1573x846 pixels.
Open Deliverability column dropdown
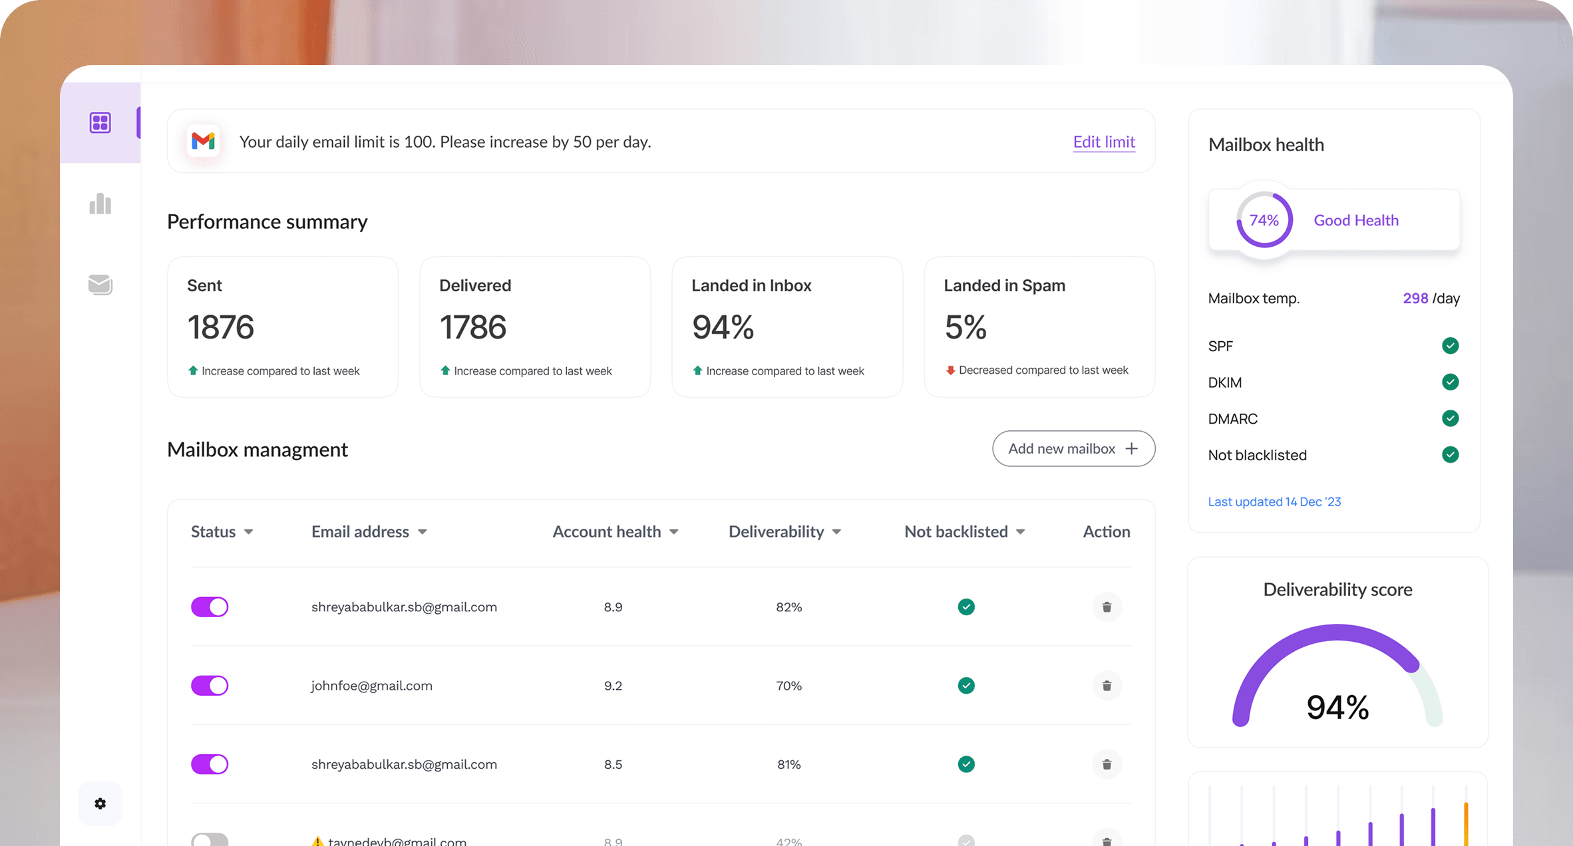point(837,532)
